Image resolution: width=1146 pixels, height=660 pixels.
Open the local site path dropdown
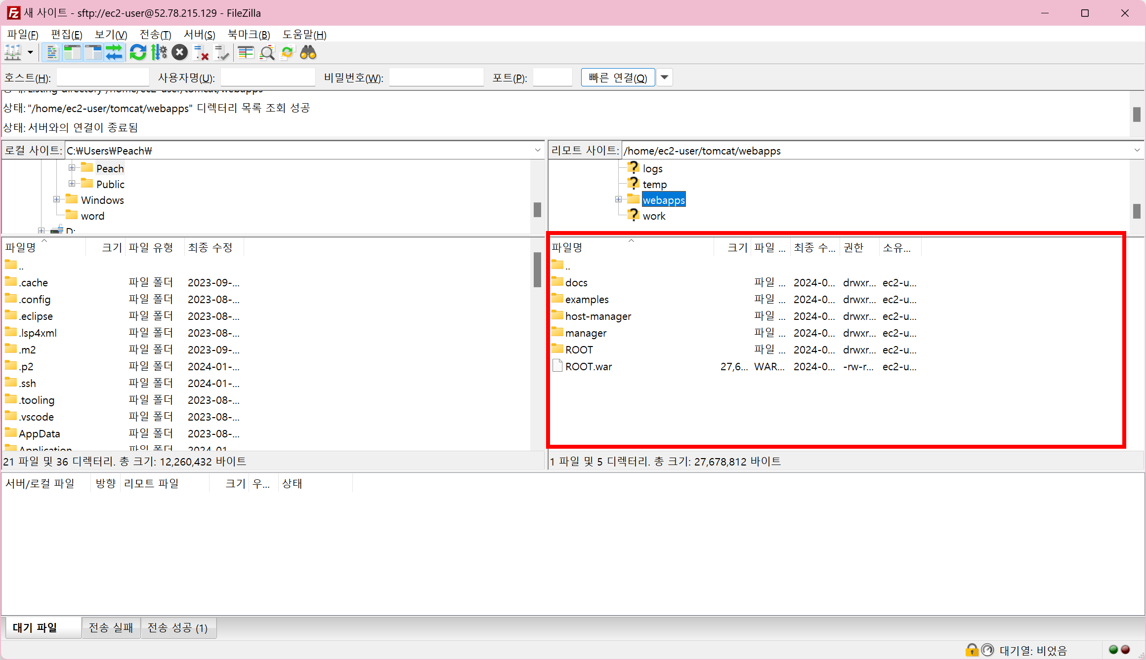point(538,151)
